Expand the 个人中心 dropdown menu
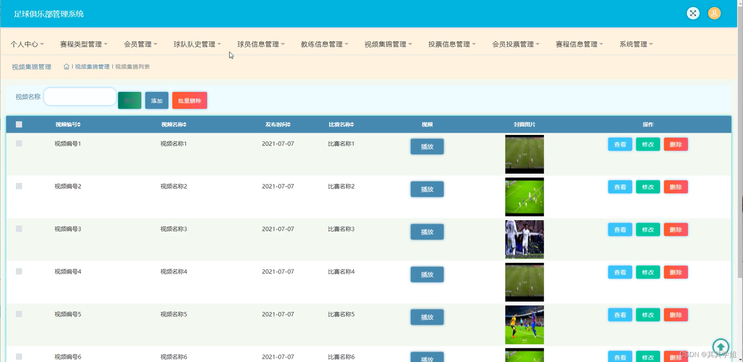The height and width of the screenshot is (362, 743). [27, 44]
